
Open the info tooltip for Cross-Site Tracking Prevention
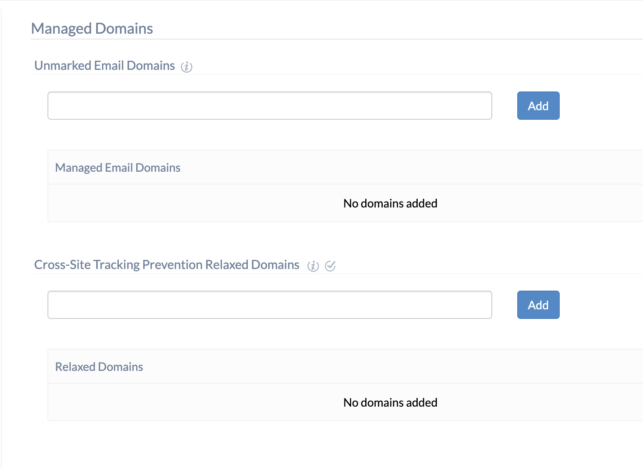point(312,265)
